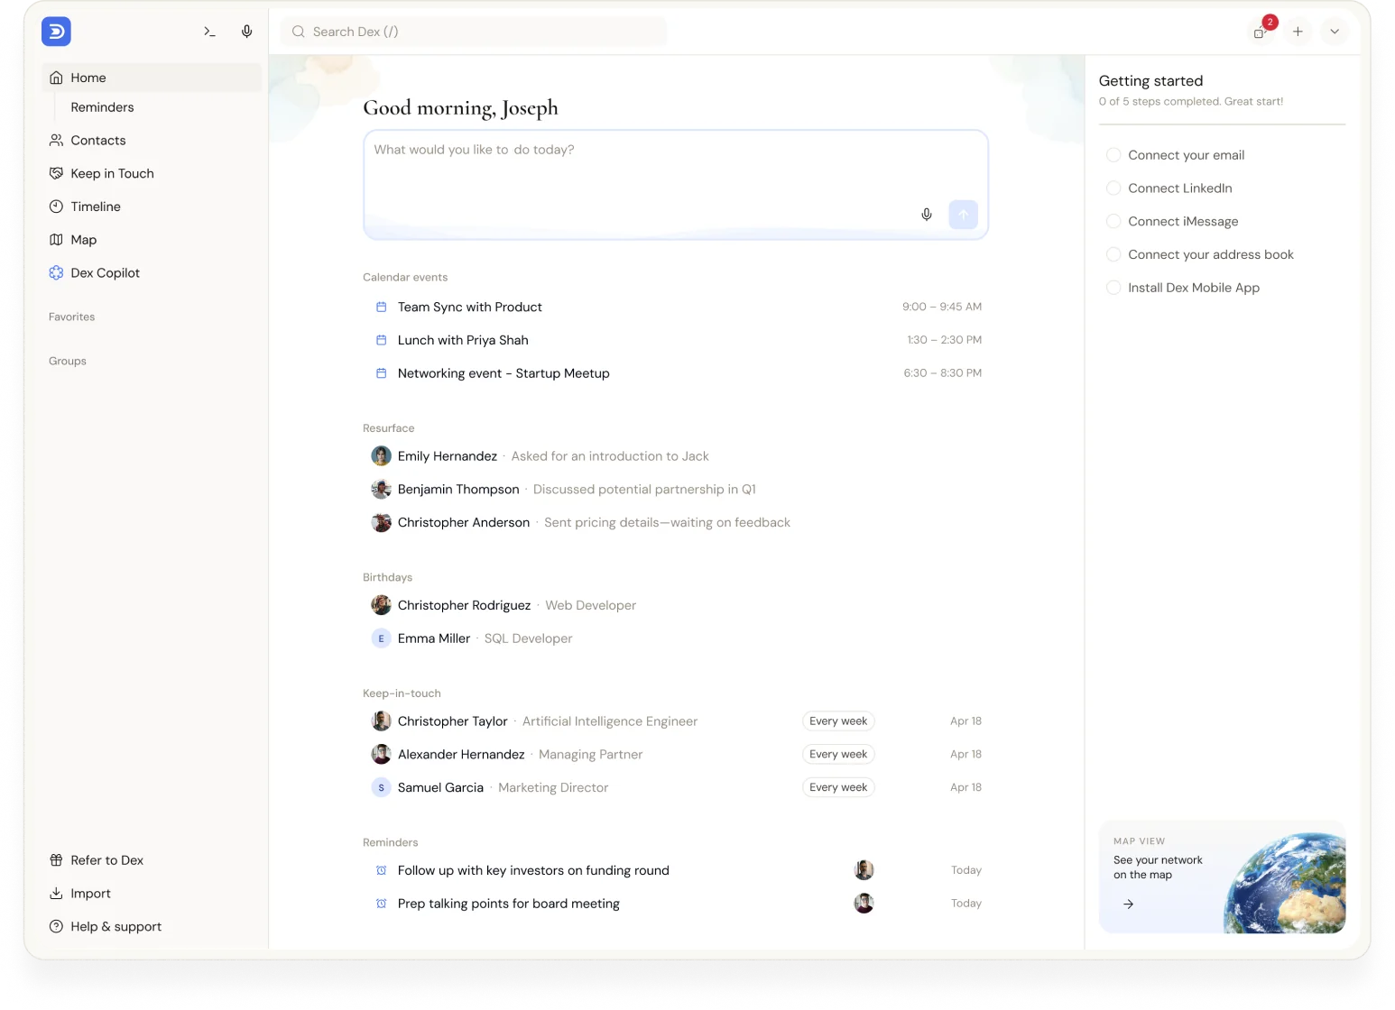Open Every week frequency for Samuel Garcia
Screen dimensions: 1395x1010
tap(838, 787)
